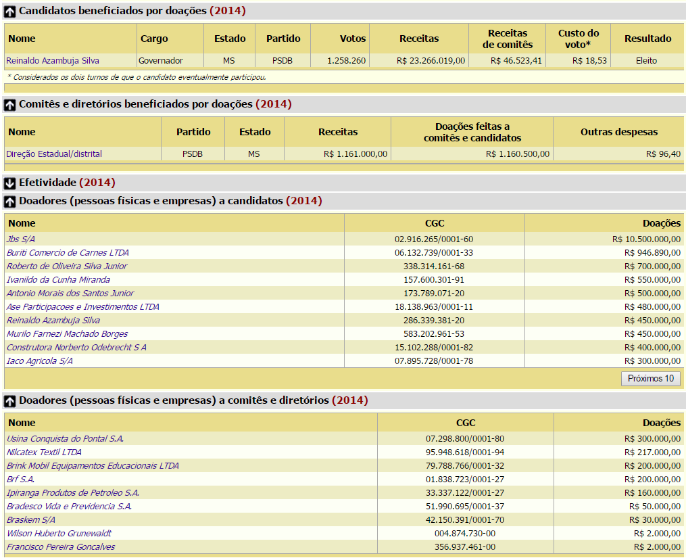Open Usina Conquista do Pontal S.A. link
The width and height of the screenshot is (686, 558).
click(65, 439)
